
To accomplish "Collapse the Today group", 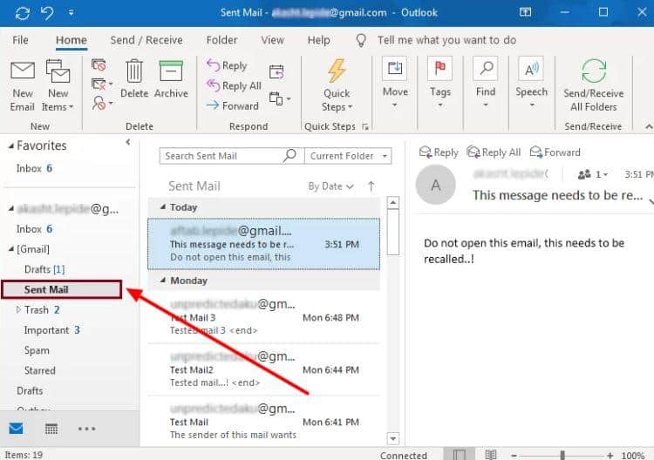I will tap(163, 207).
